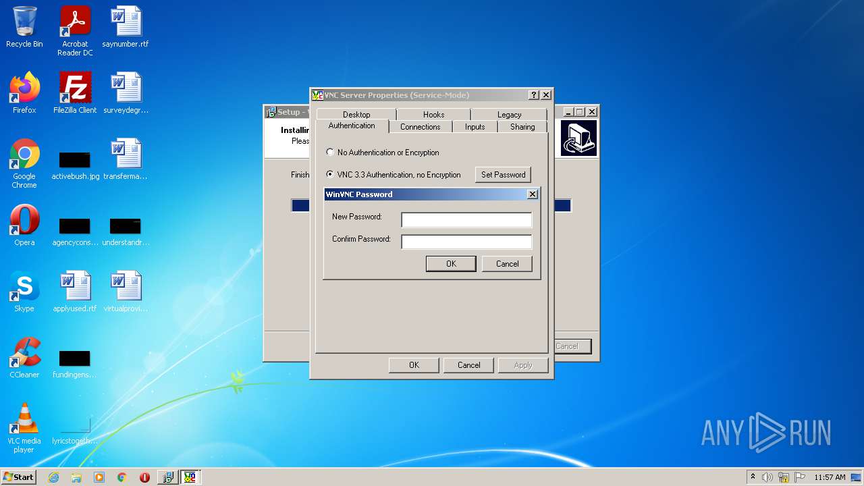Image resolution: width=864 pixels, height=486 pixels.
Task: Open VLC media player shortcut
Action: (x=24, y=428)
